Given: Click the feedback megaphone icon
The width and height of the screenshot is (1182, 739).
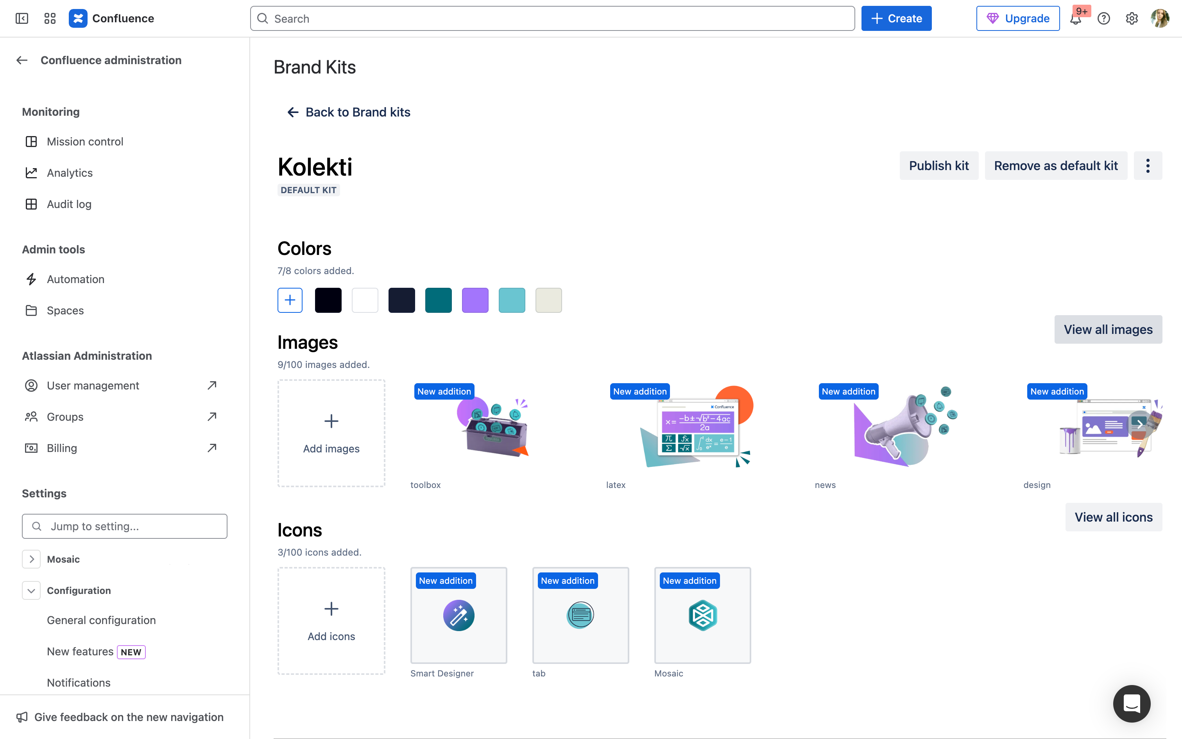Looking at the screenshot, I should pos(22,717).
